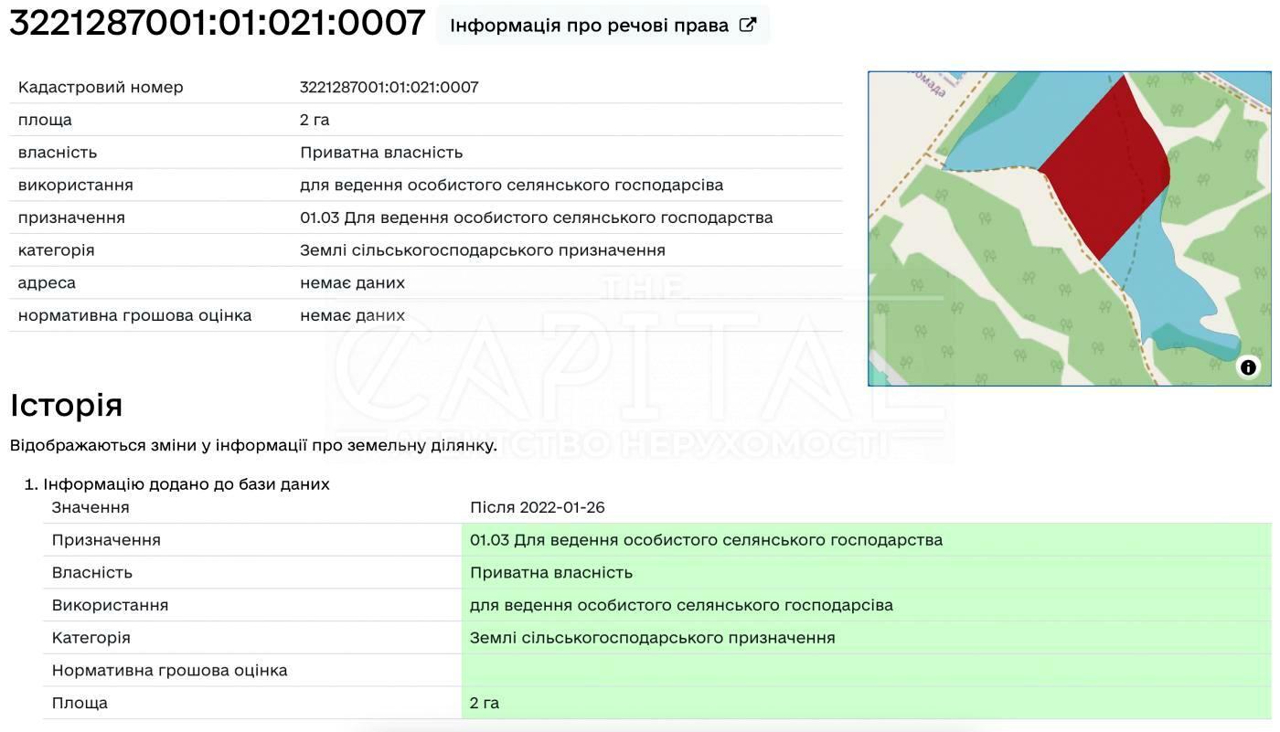1280x732 pixels.
Task: Click the info icon in map corner
Action: pyautogui.click(x=1247, y=367)
